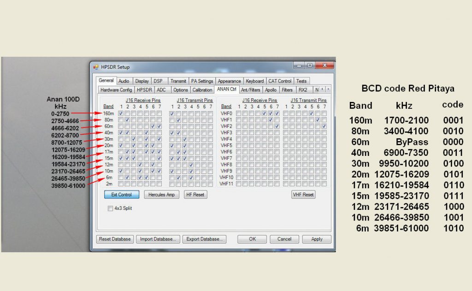Select the DSP tab
Viewport: 472px width, 291px height.
pyautogui.click(x=158, y=81)
